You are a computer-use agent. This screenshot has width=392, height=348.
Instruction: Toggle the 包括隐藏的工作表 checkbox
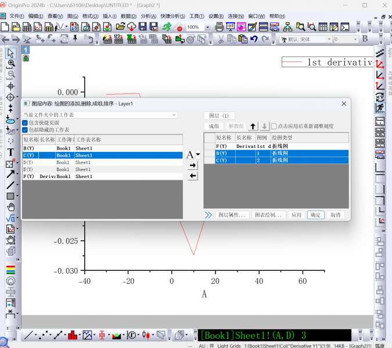point(25,130)
